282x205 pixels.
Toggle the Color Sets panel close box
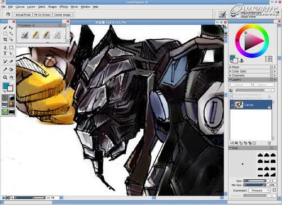(x=271, y=71)
